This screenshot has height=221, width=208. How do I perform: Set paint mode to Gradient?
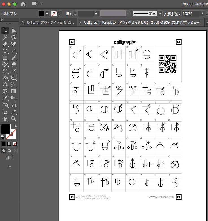(x=9, y=144)
